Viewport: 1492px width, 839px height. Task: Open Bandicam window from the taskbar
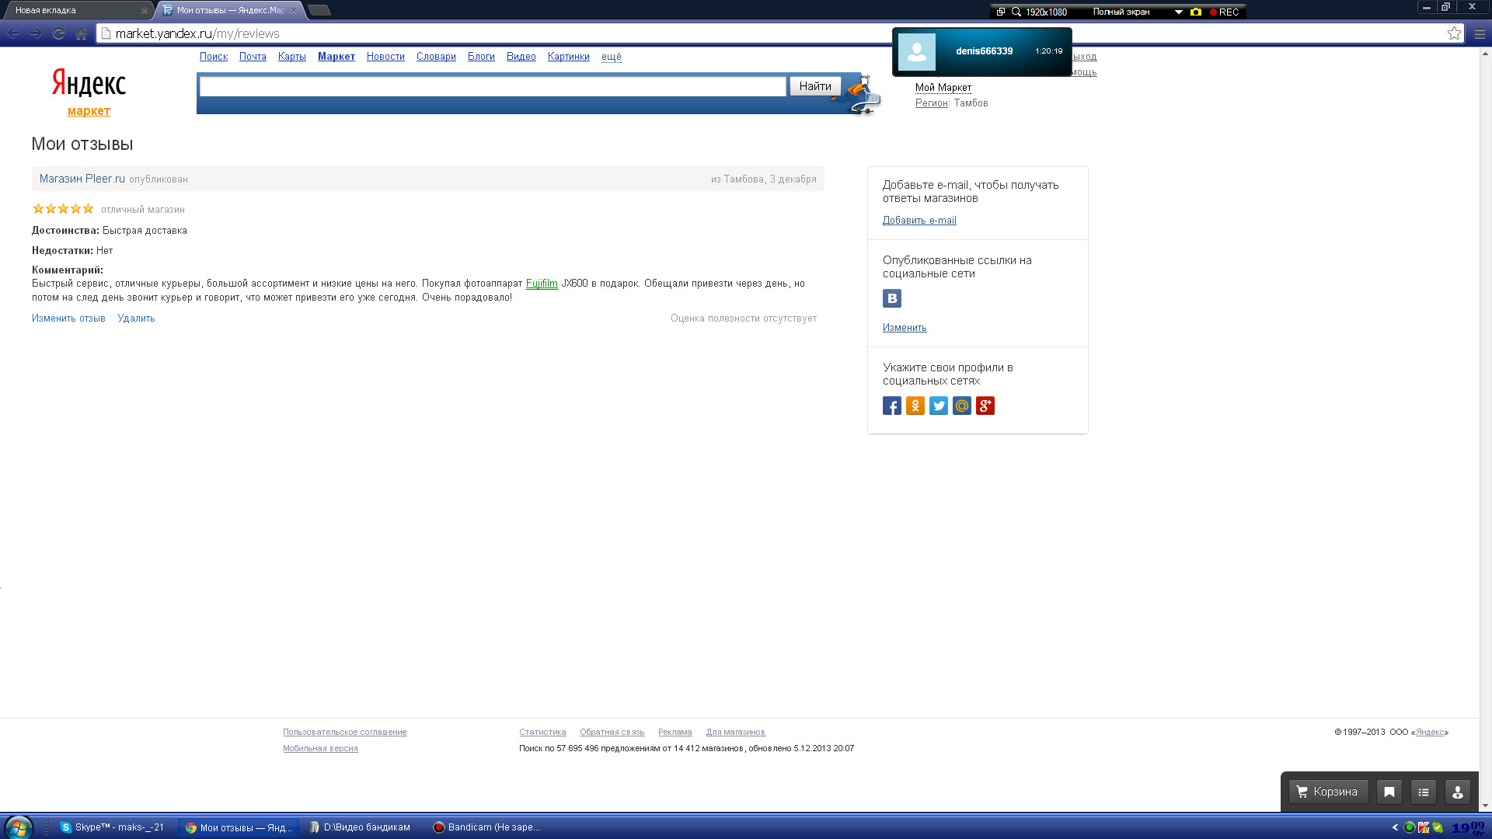pos(487,827)
